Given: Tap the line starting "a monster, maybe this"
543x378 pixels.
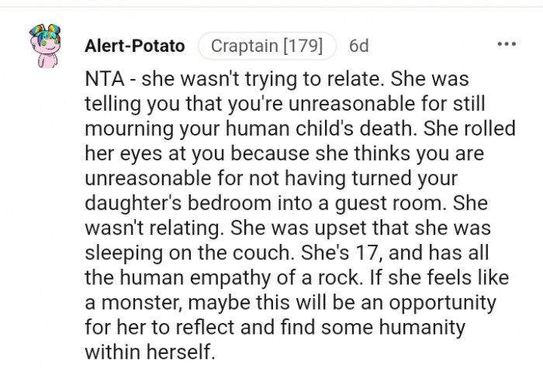Looking at the screenshot, I should tap(291, 302).
